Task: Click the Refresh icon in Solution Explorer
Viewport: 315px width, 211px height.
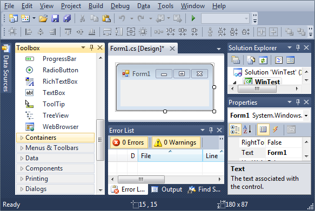Action: pyautogui.click(x=263, y=60)
